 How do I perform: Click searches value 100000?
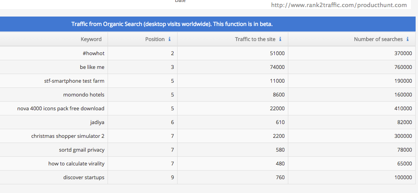(x=403, y=177)
